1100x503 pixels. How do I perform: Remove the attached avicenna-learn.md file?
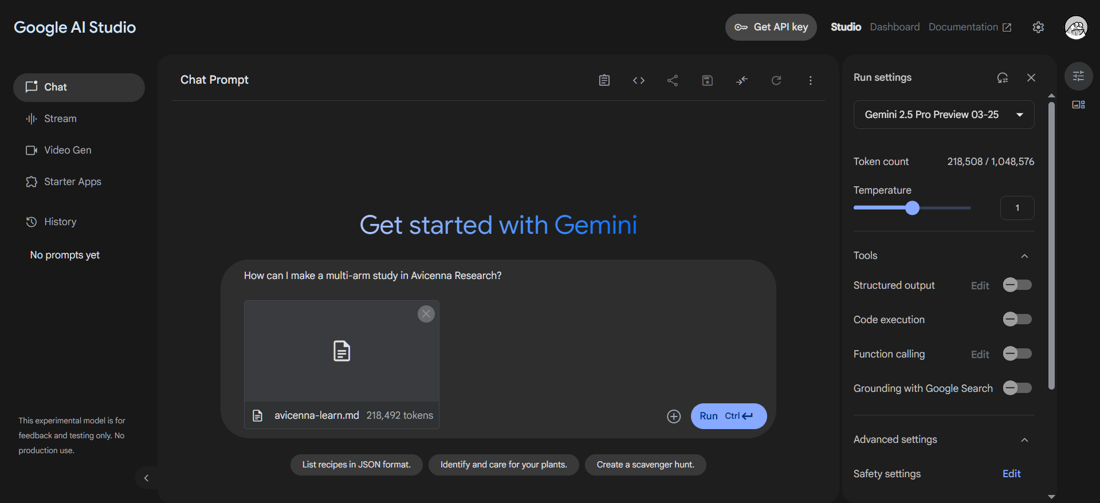click(x=426, y=313)
